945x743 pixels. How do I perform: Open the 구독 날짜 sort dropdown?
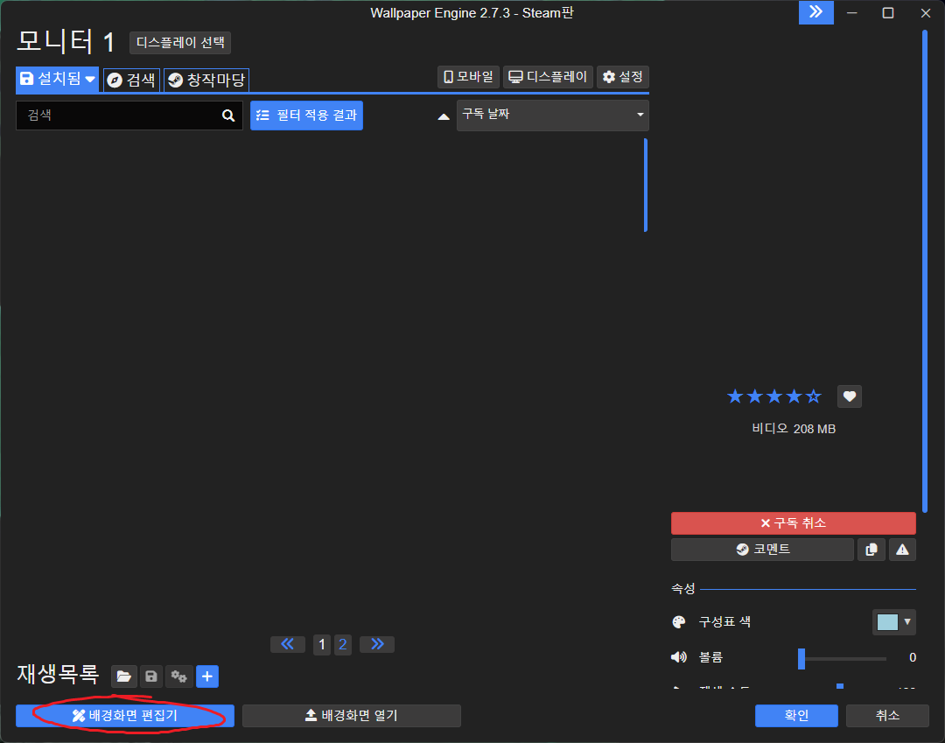[553, 116]
